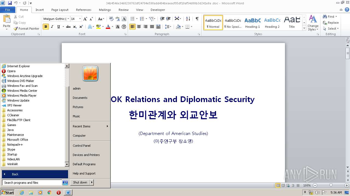The width and height of the screenshot is (350, 196).
Task: Switch to the Developer tab
Action: point(158,10)
